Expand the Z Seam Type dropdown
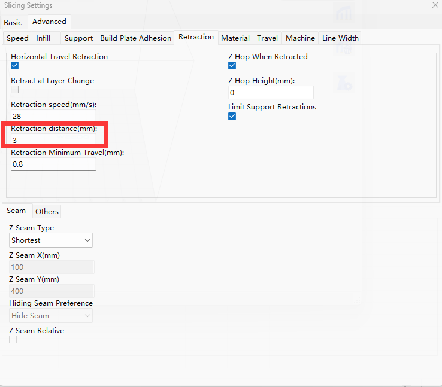The image size is (442, 387). point(52,240)
